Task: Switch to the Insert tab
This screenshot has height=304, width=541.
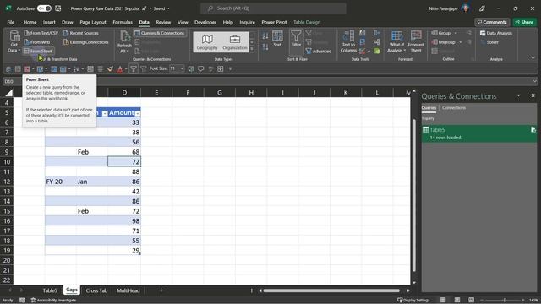Action: pyautogui.click(x=49, y=22)
